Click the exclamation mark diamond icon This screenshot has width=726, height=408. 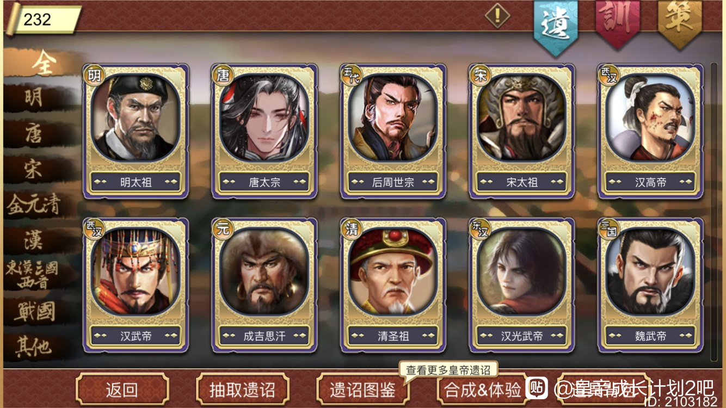click(x=497, y=15)
